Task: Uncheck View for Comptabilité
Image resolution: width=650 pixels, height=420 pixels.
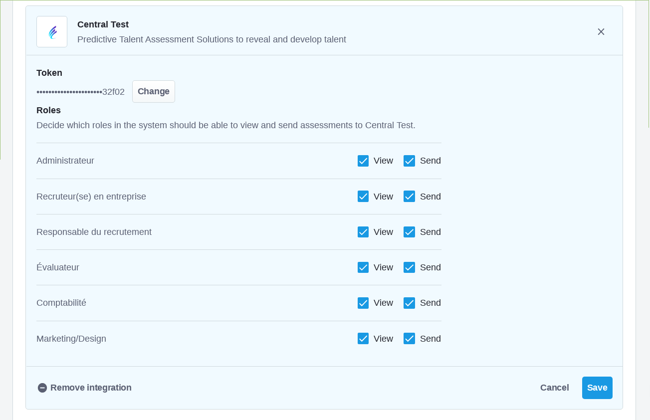Action: pos(363,303)
